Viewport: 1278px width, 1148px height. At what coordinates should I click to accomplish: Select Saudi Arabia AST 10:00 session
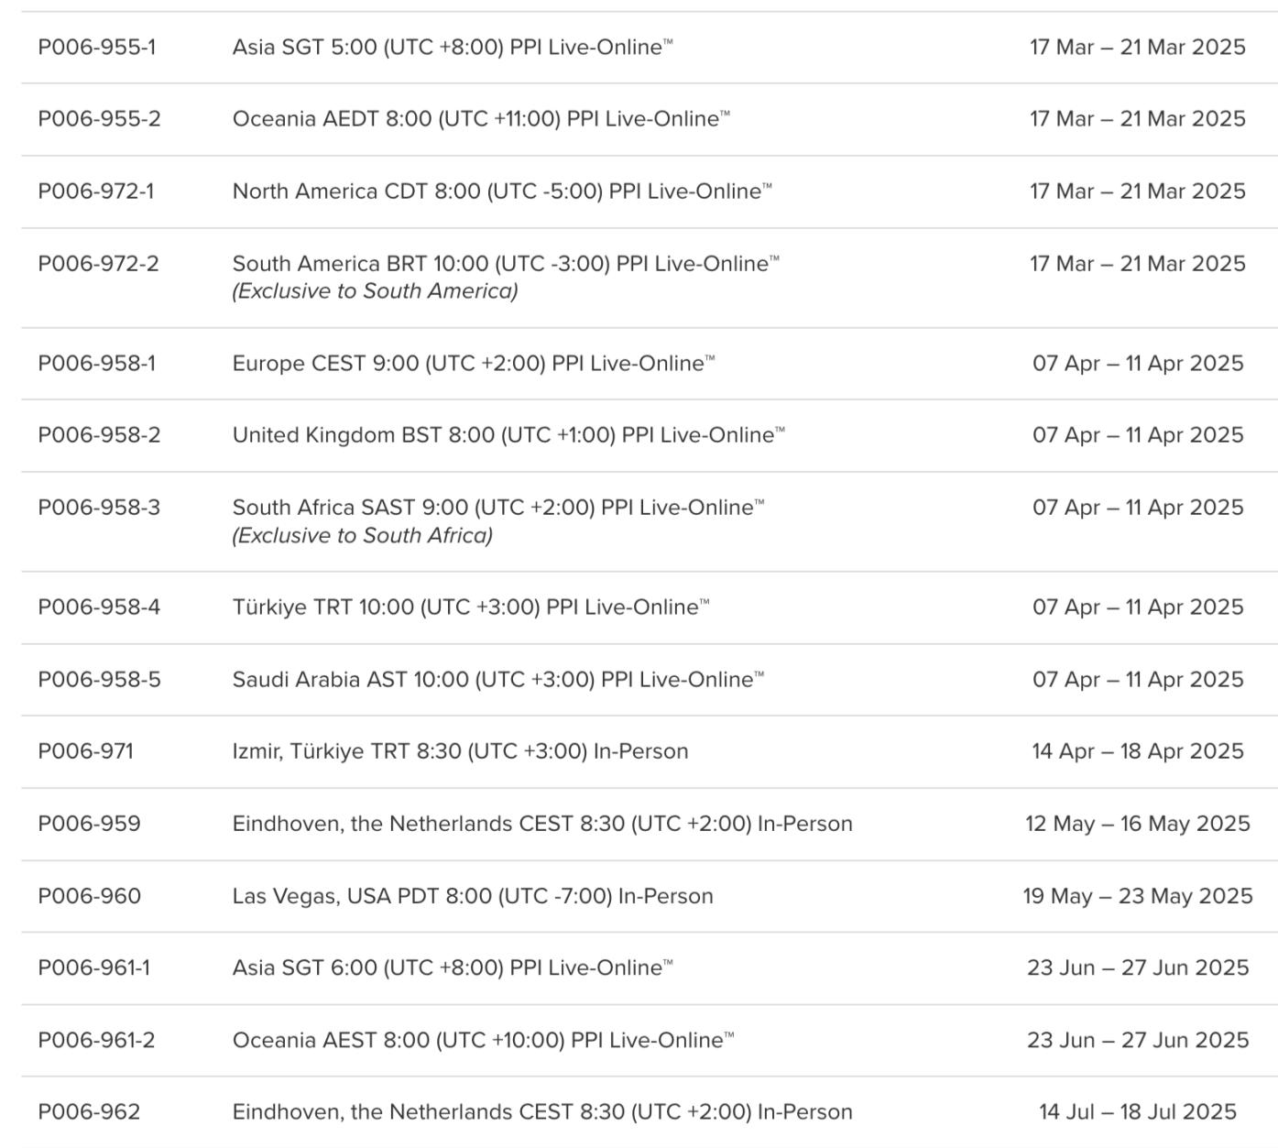[x=498, y=680]
